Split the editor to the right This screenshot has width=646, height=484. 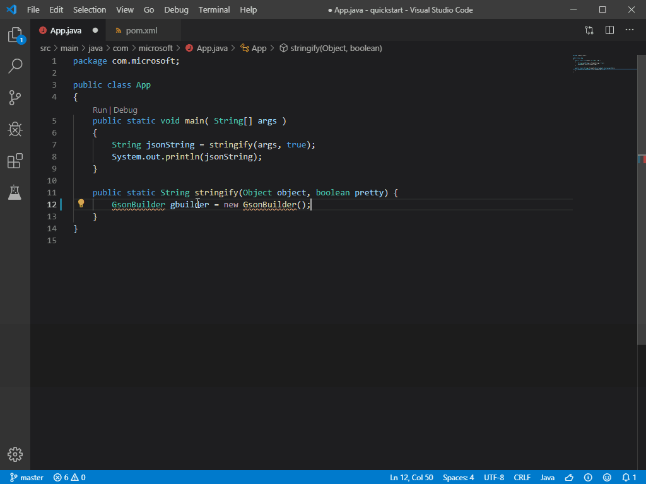pyautogui.click(x=609, y=30)
